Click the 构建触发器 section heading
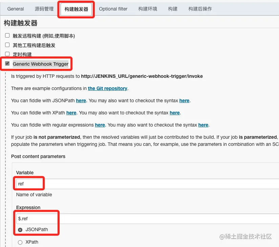This screenshot has width=279, height=247. [21, 23]
